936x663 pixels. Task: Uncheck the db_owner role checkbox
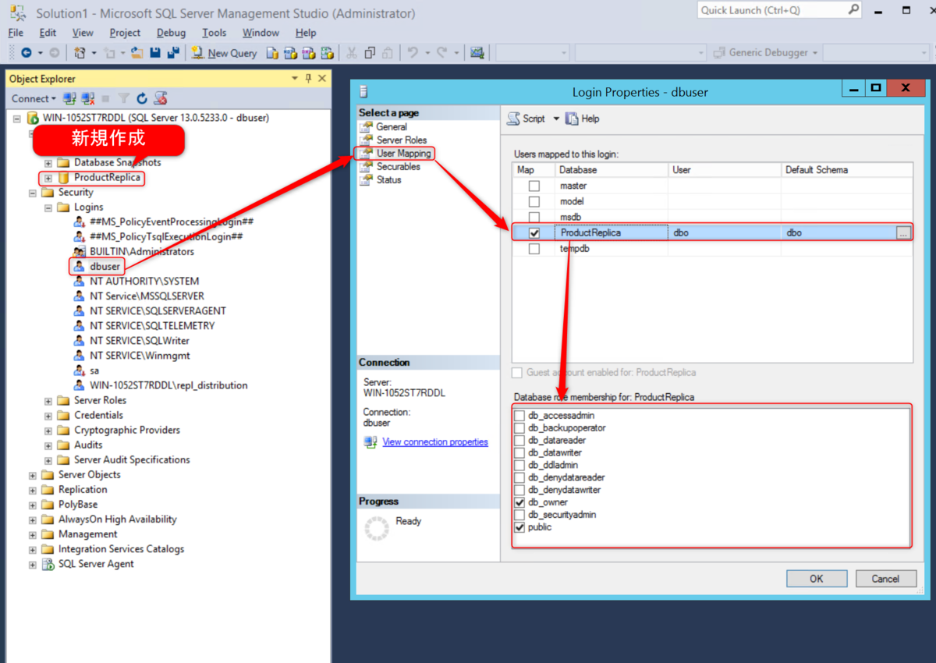click(x=519, y=503)
